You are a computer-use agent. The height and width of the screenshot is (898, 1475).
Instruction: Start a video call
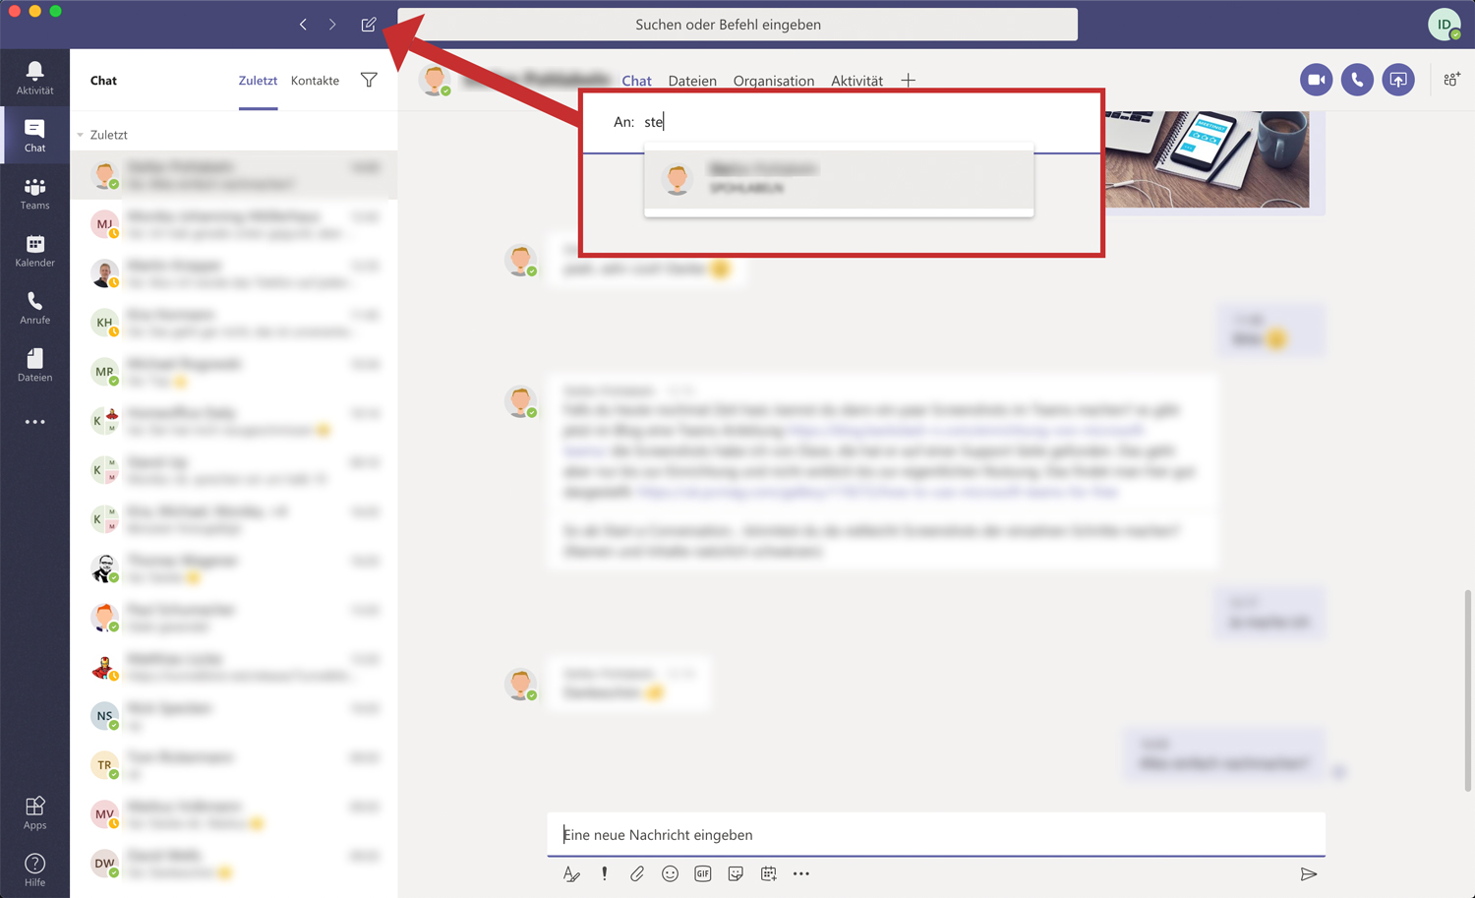point(1316,80)
